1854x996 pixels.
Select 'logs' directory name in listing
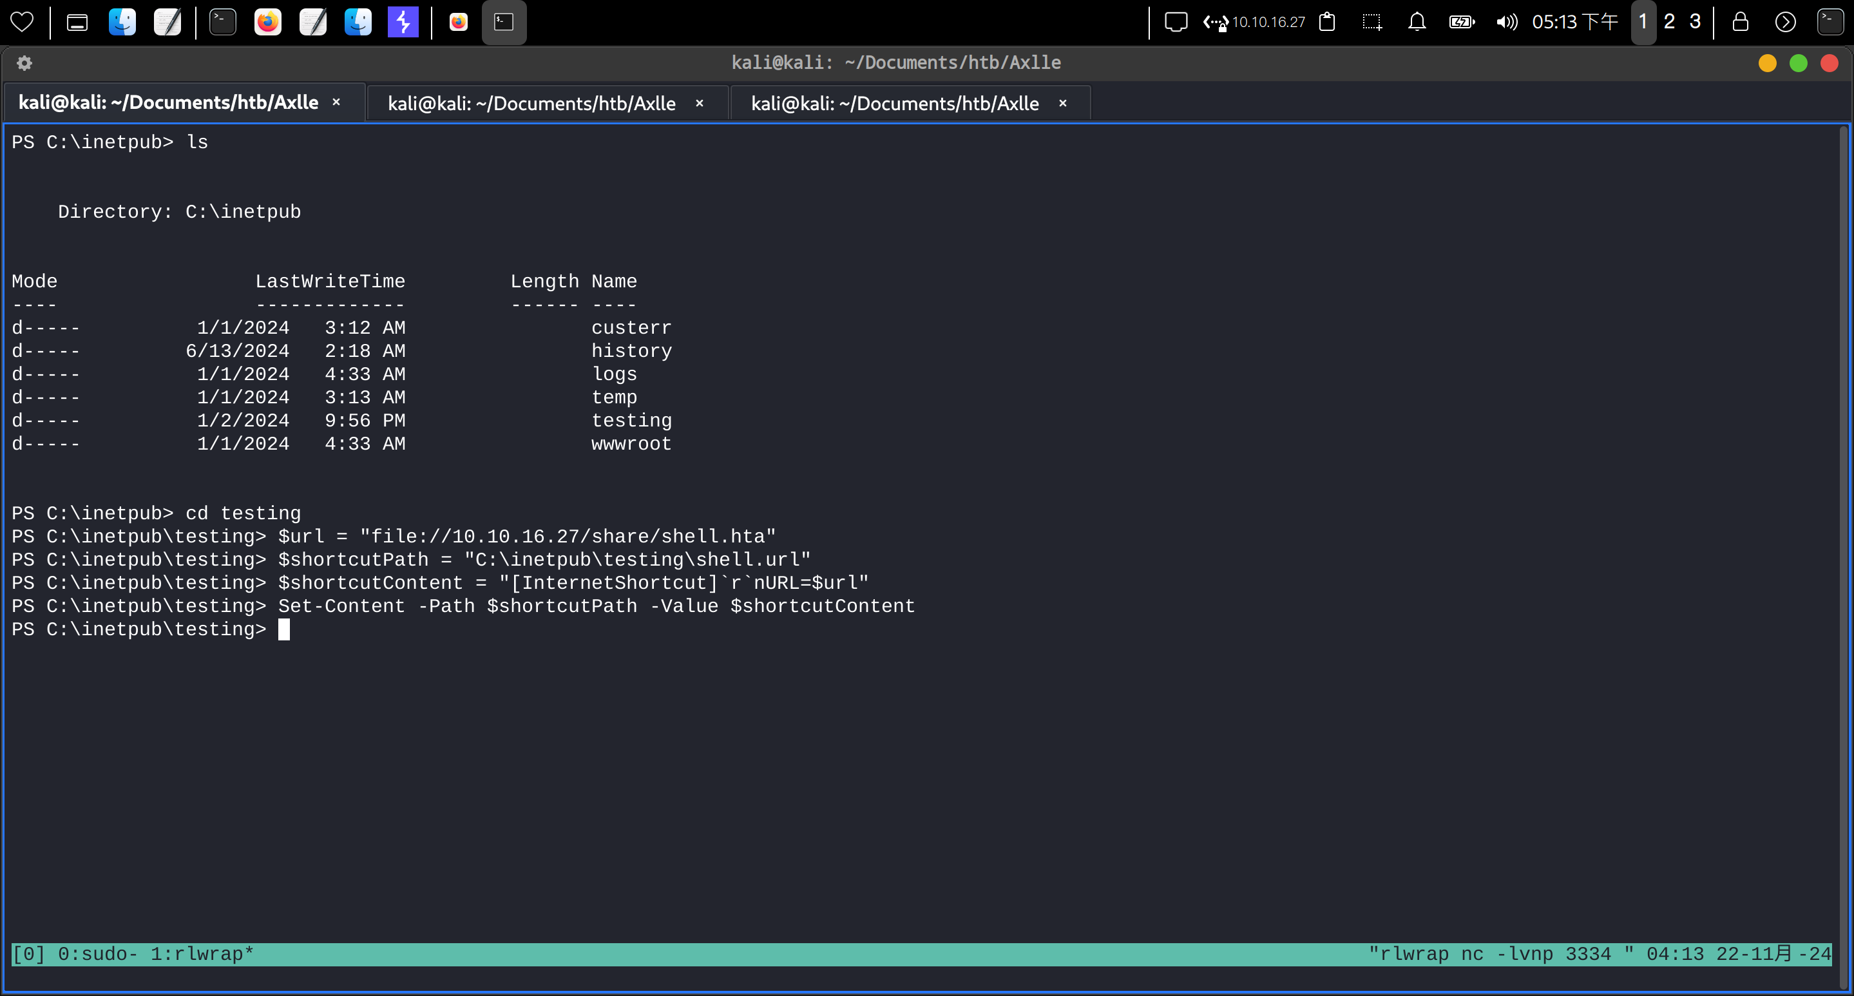[614, 374]
